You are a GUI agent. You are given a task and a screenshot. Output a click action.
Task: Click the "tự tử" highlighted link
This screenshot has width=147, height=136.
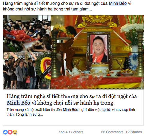pos(107,110)
